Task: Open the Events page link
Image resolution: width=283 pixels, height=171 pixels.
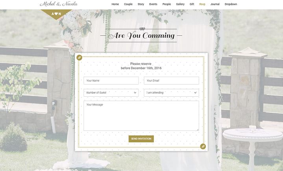Action: pos(153,4)
